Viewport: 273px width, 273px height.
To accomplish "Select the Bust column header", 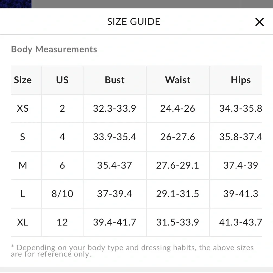I will (x=115, y=80).
